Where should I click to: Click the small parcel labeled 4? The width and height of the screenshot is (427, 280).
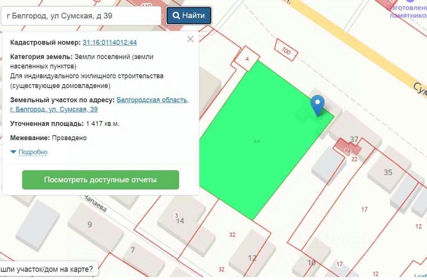point(247,58)
